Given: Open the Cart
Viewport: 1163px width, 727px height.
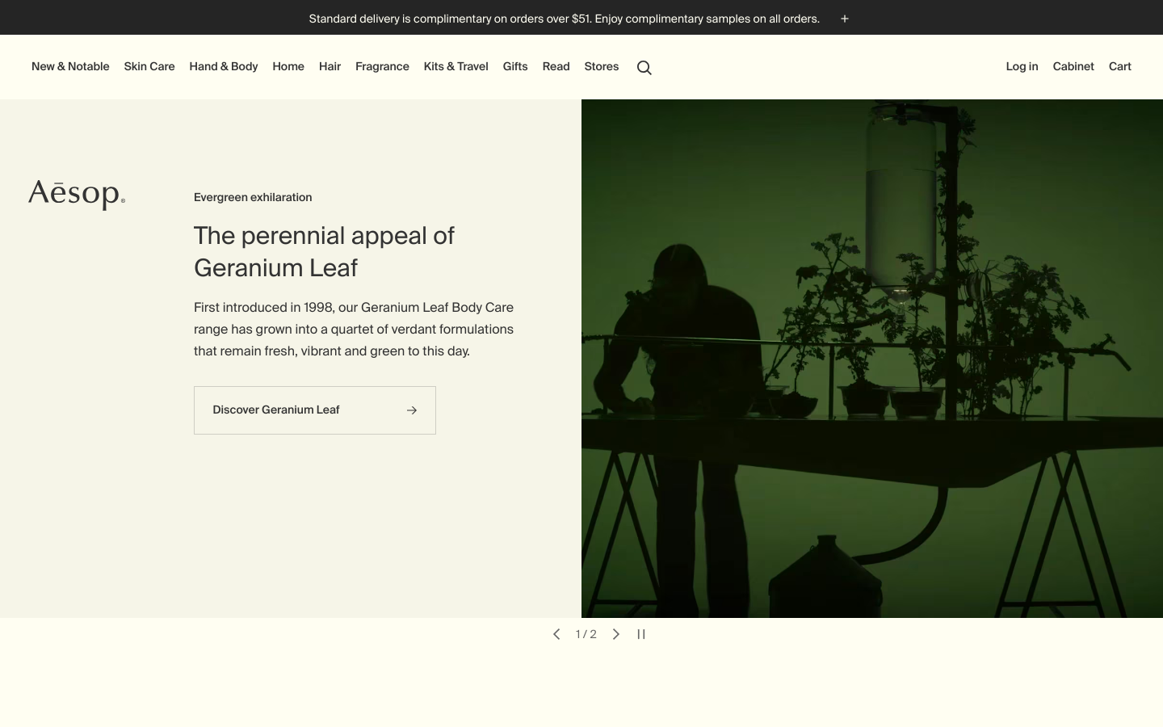Looking at the screenshot, I should [1119, 67].
